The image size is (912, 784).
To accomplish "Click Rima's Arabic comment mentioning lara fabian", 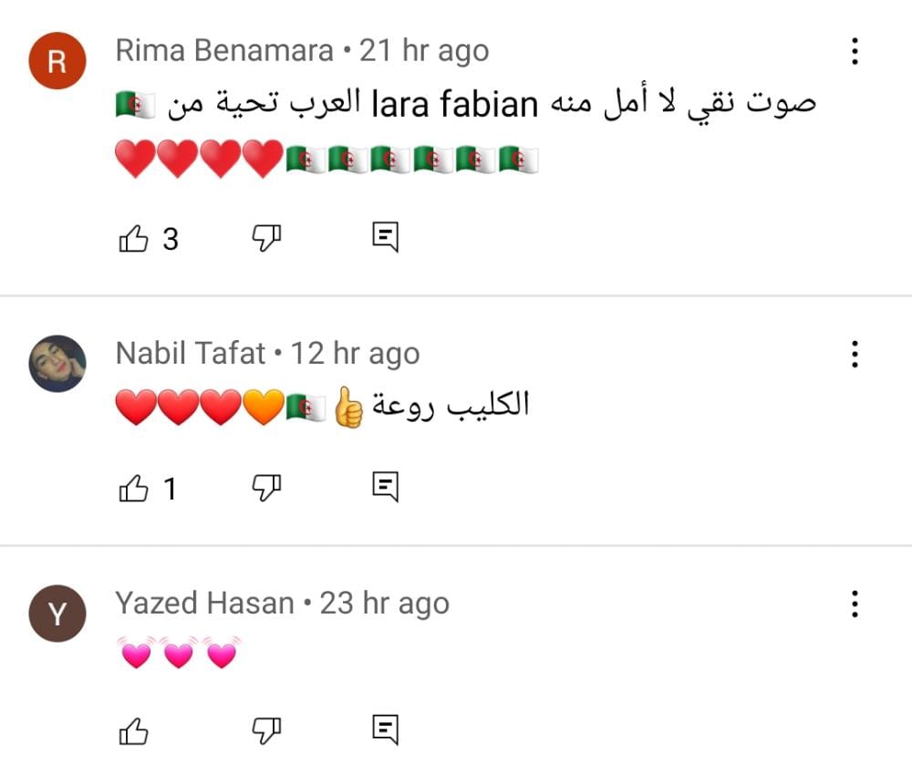I will coord(465,106).
